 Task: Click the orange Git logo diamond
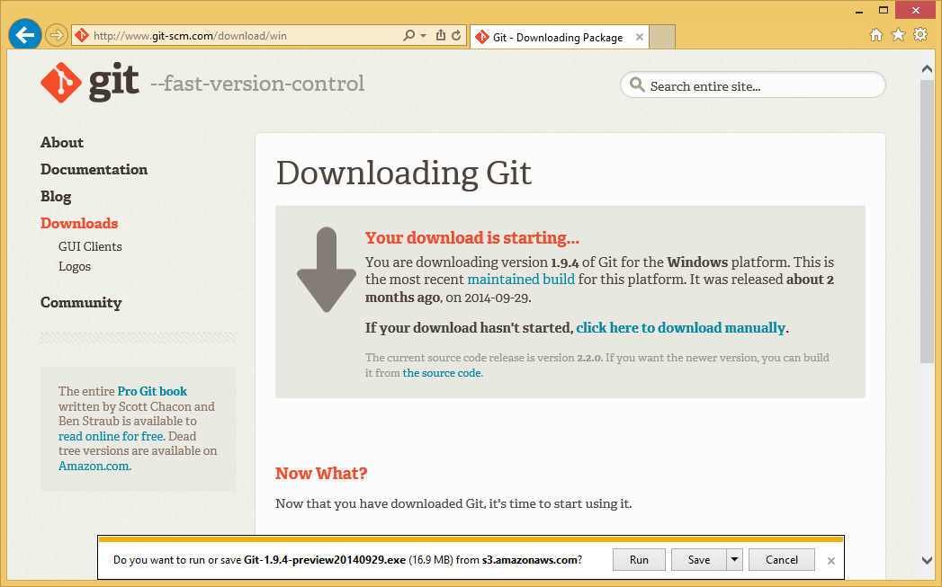click(x=60, y=83)
